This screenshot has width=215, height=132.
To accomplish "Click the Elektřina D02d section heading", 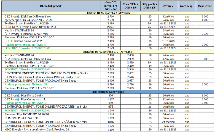I will pyautogui.click(x=108, y=13).
